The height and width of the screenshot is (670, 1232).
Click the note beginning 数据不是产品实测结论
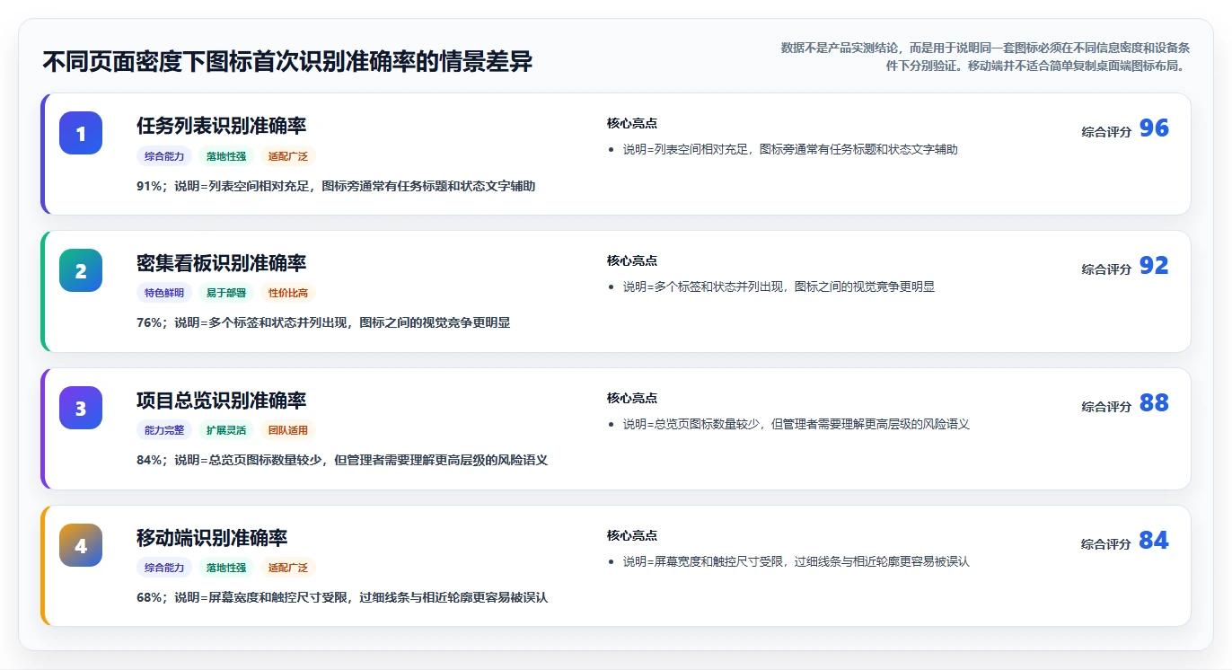(986, 57)
